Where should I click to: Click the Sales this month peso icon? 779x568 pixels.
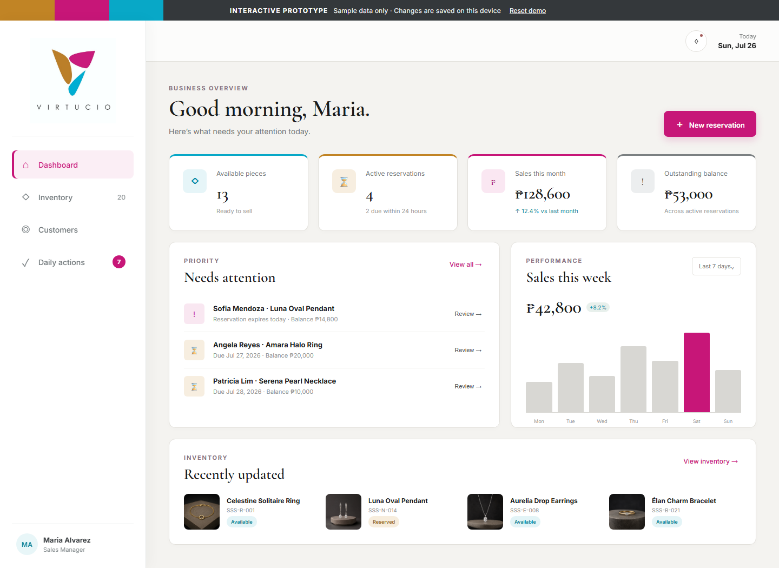tap(493, 181)
